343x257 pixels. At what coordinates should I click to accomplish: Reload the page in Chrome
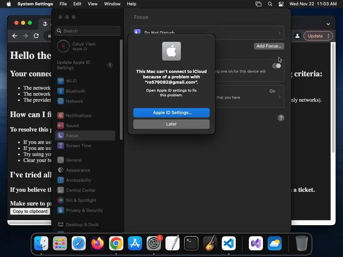pos(36,36)
